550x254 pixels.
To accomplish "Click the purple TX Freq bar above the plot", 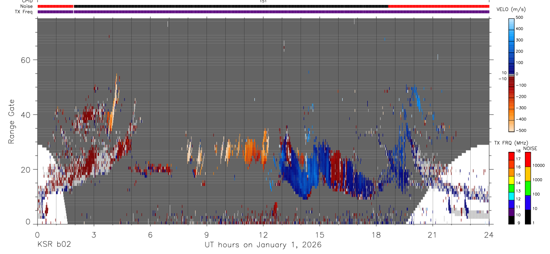I will pos(263,12).
